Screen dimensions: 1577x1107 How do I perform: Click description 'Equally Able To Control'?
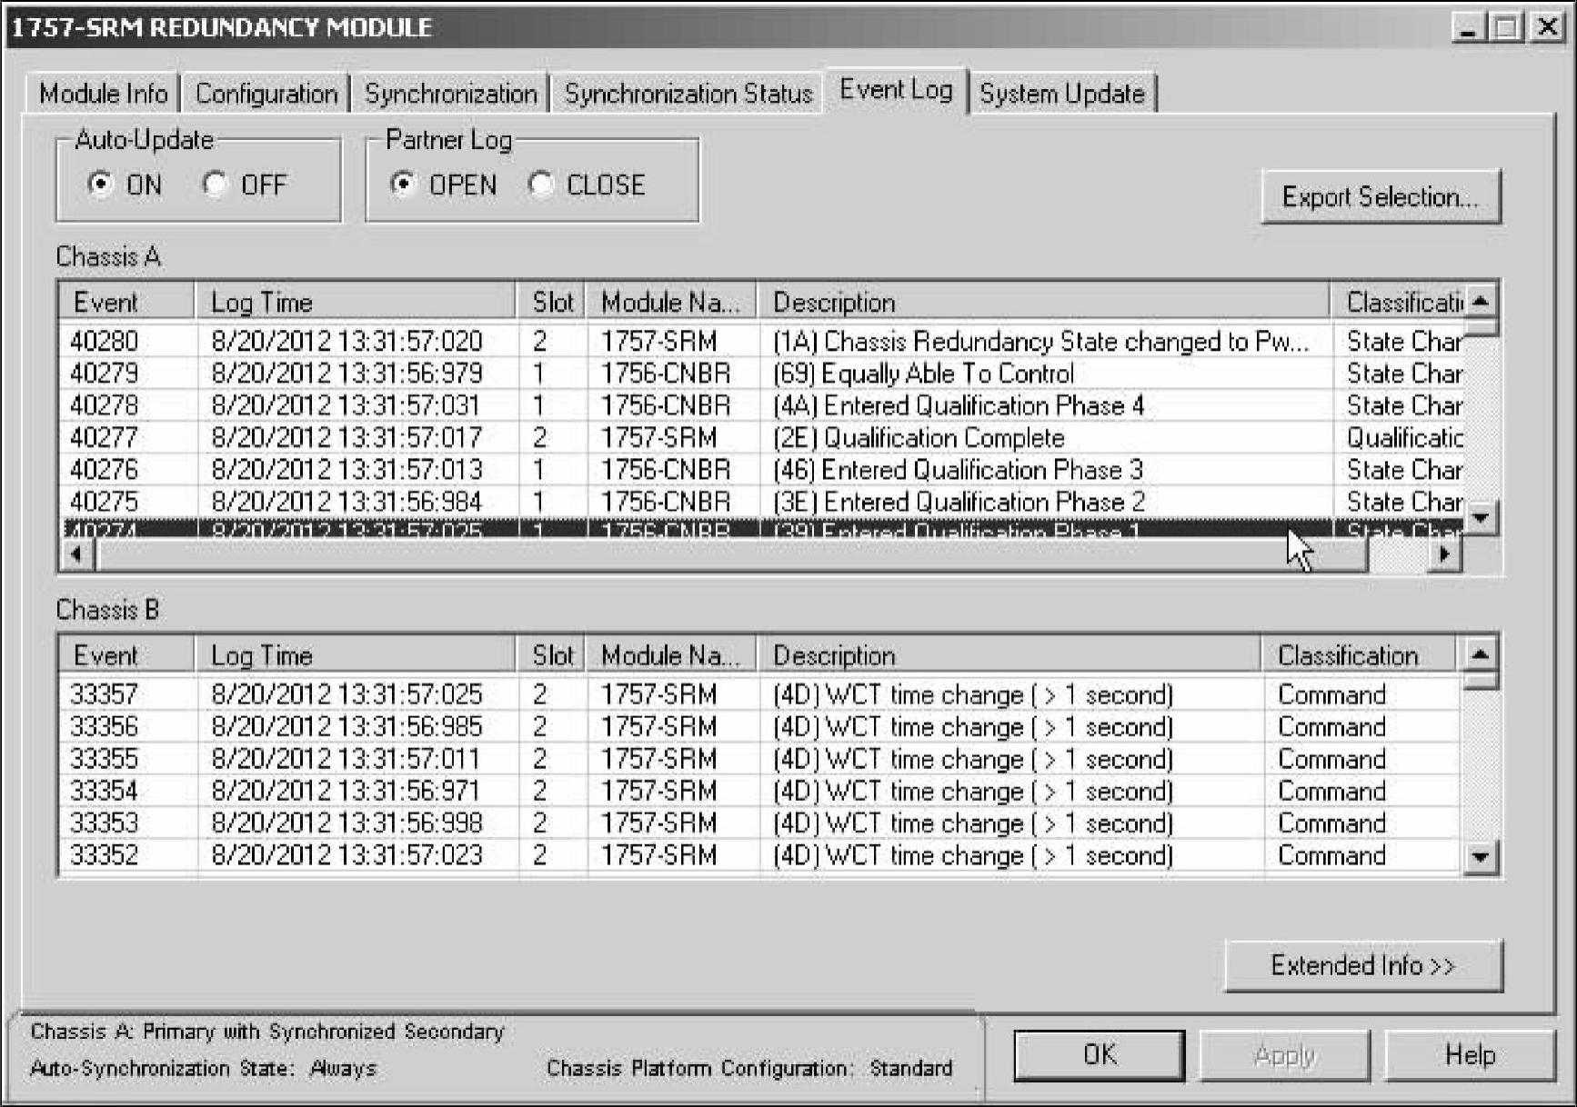(923, 374)
